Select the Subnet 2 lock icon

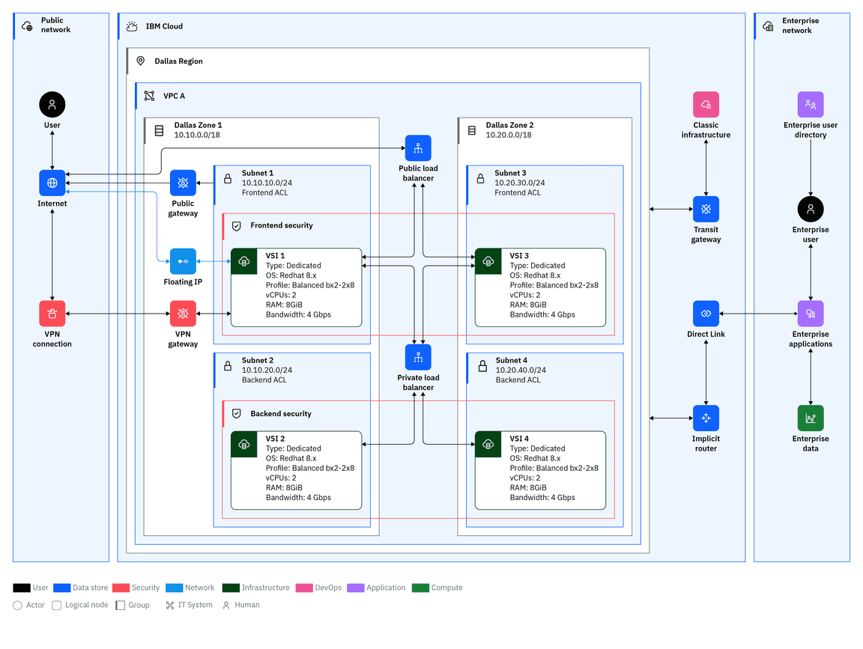pyautogui.click(x=228, y=366)
